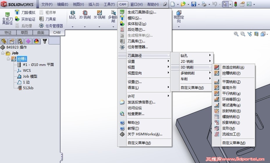Choose 投影铣削(J) strategy
This screenshot has height=163, width=270.
[x=233, y=122]
